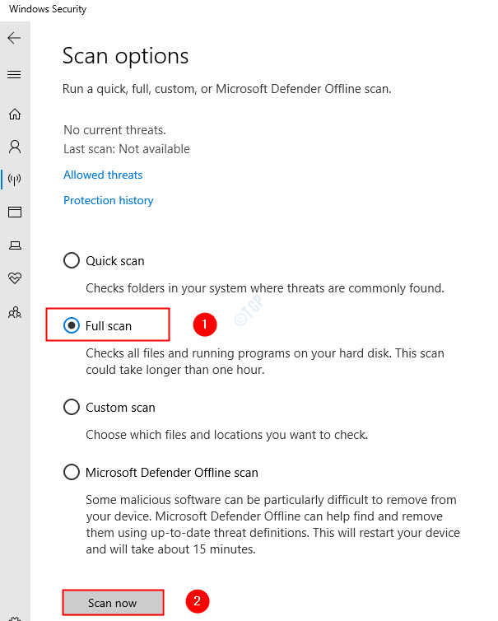Select Microsoft Defender Offline scan option
Image resolution: width=498 pixels, height=621 pixels.
pos(72,472)
